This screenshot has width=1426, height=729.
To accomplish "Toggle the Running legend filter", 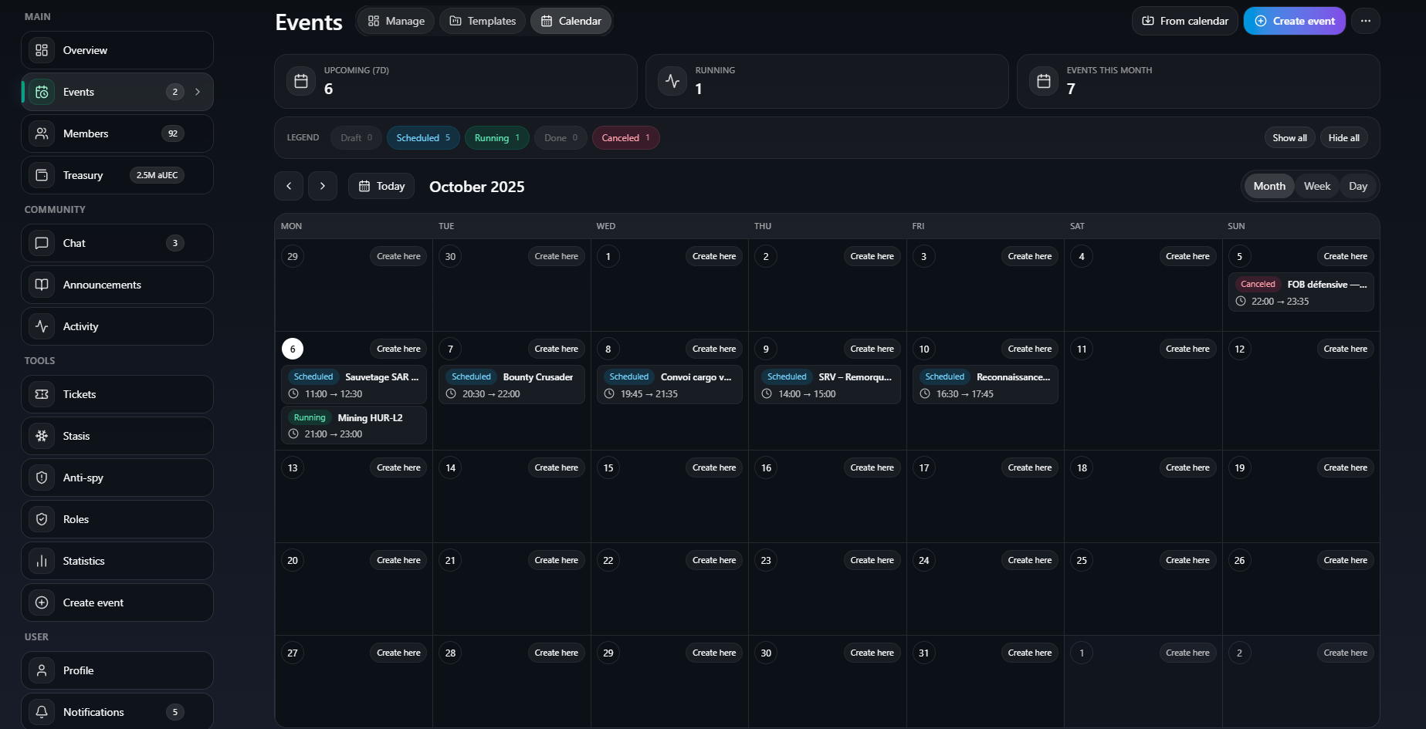I will [x=496, y=138].
